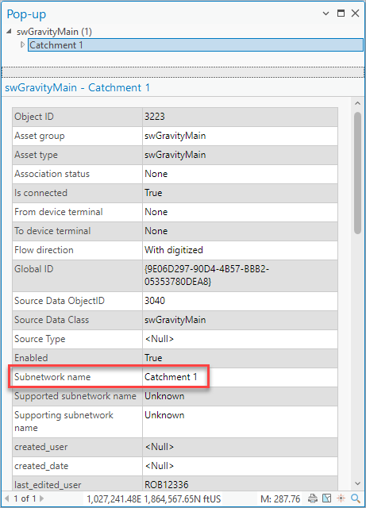Click the 1 of 1 record counter

click(x=25, y=498)
